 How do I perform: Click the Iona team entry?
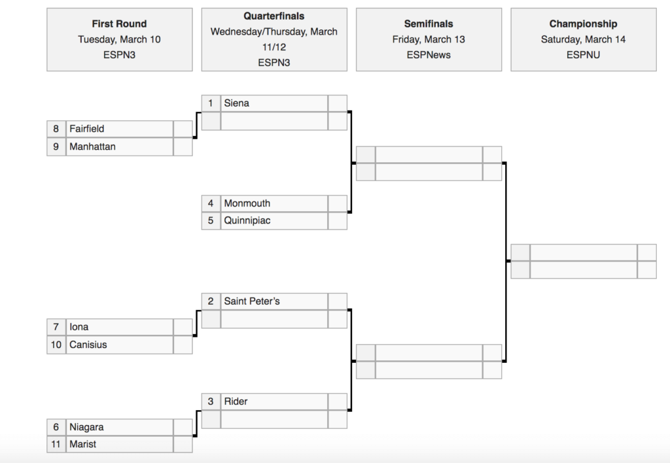[x=119, y=327]
